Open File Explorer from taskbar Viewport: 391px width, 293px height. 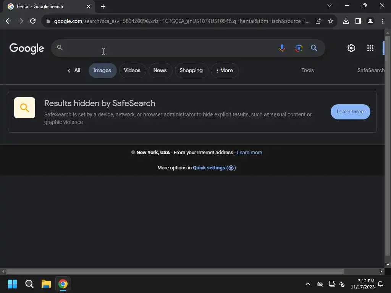click(46, 284)
